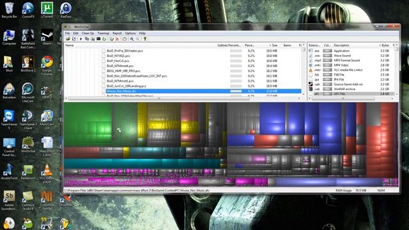Select the Wave Sound extension row
Viewport: 409px width, 230px height.
[351, 56]
